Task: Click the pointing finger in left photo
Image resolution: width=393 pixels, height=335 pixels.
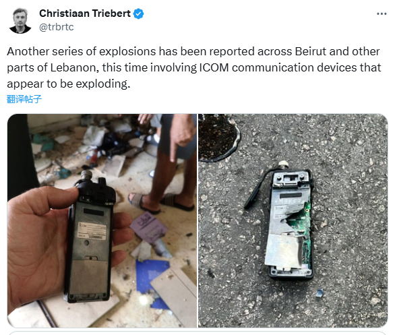Action: point(173,151)
